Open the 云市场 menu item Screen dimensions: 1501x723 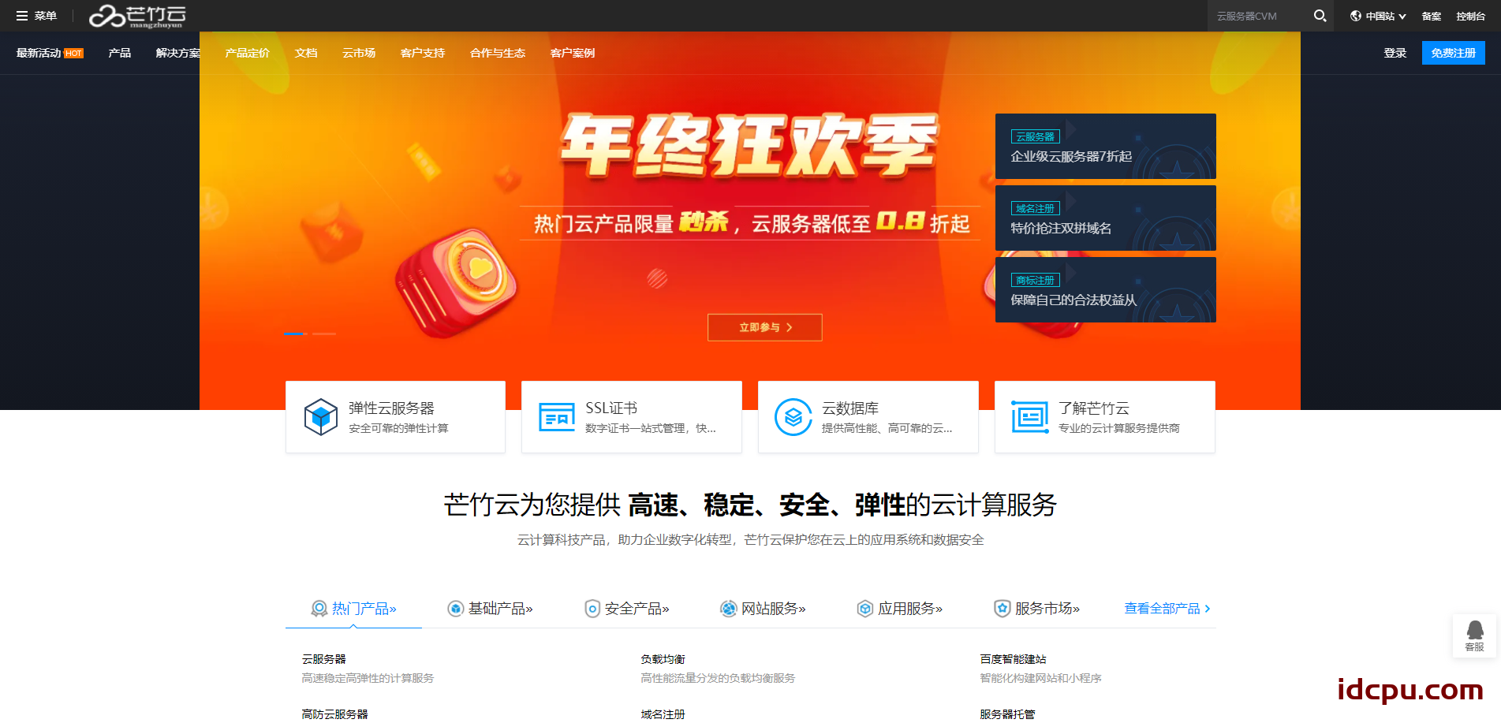tap(359, 53)
